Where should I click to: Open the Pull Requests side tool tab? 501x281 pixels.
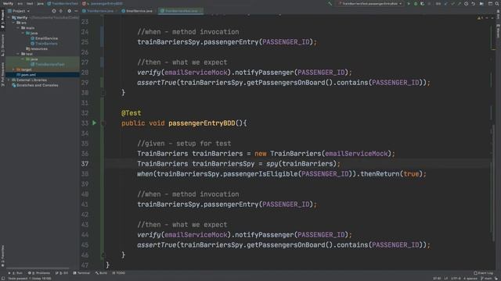click(2, 74)
